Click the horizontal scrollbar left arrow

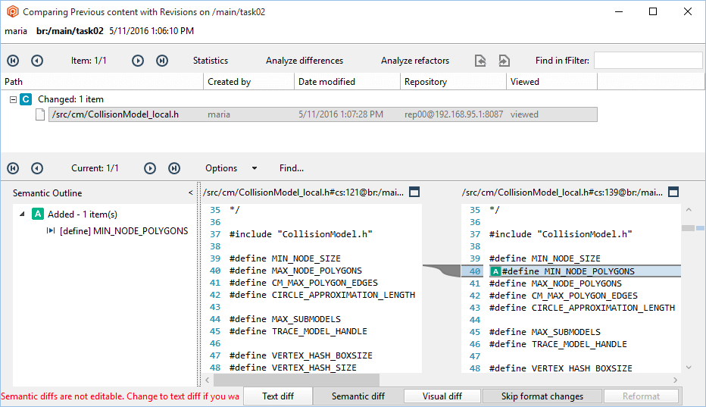(207, 380)
